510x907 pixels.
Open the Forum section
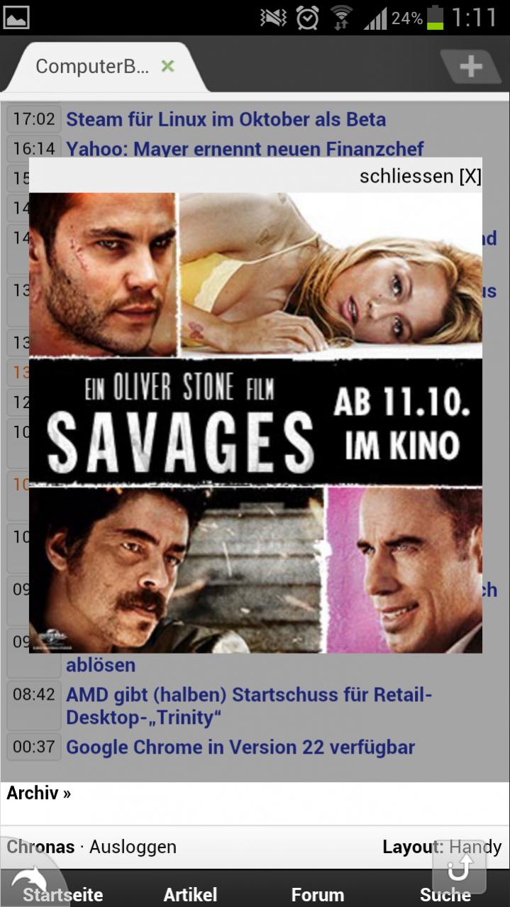pos(317,894)
